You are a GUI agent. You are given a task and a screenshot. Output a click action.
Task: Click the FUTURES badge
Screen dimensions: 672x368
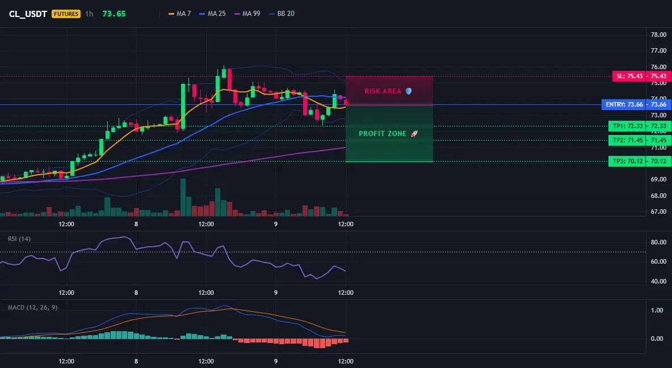point(66,14)
